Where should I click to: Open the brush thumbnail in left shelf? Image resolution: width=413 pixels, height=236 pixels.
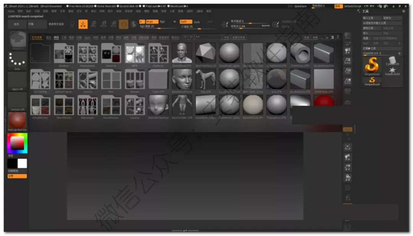click(x=18, y=40)
